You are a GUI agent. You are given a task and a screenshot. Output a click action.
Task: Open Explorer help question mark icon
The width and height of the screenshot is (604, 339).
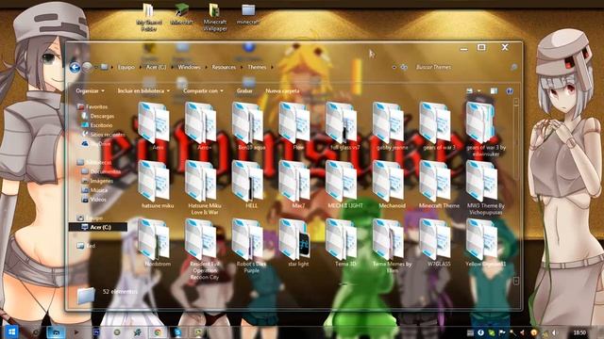(510, 91)
